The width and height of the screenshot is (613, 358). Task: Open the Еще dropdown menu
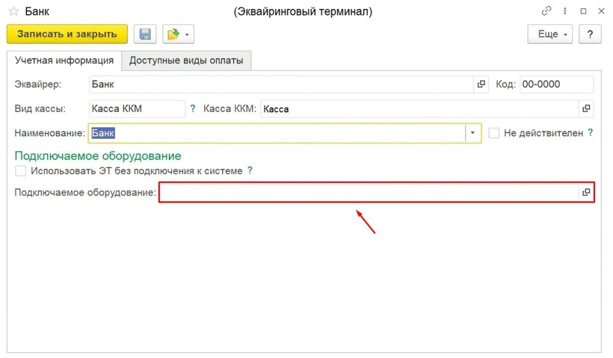pos(550,34)
